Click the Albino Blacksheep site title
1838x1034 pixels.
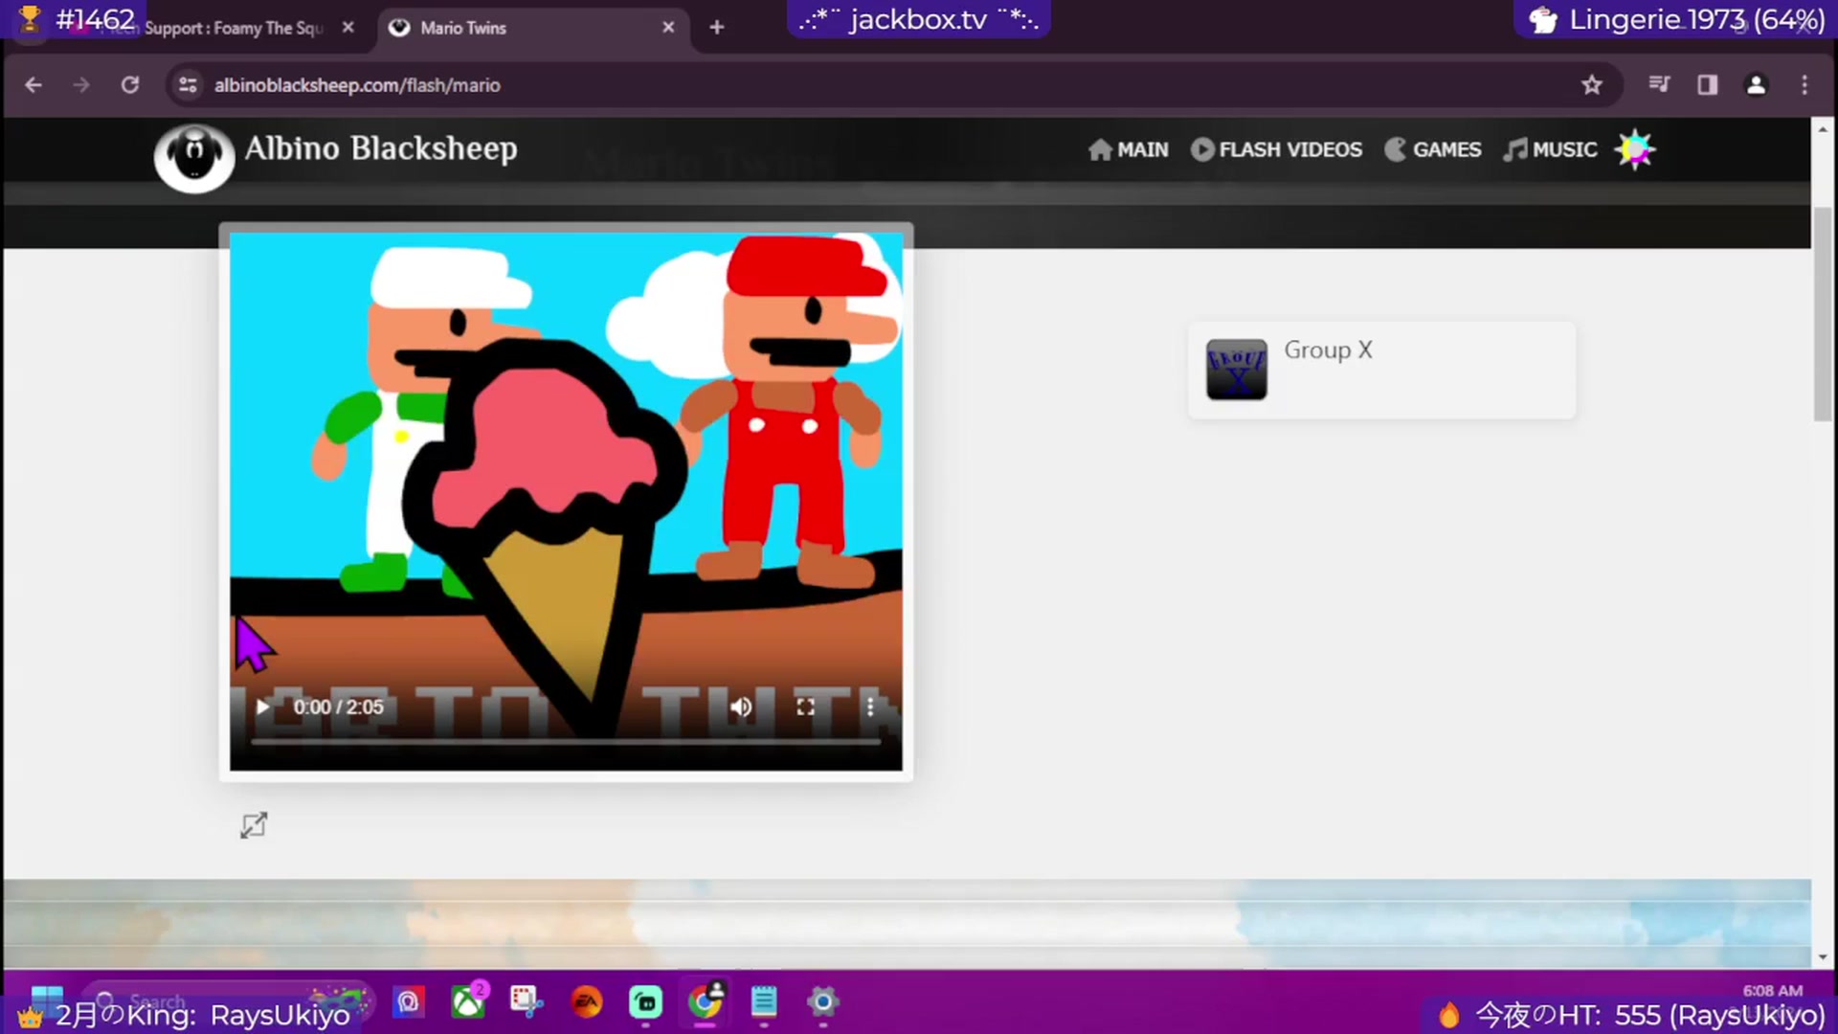(x=381, y=148)
